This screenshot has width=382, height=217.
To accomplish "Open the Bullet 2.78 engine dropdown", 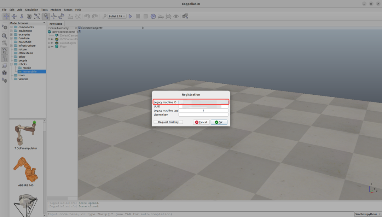I will (x=117, y=16).
